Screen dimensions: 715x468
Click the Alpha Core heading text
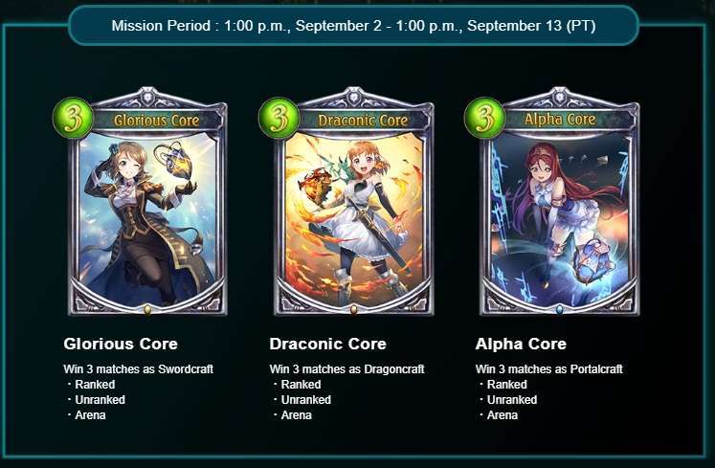521,344
